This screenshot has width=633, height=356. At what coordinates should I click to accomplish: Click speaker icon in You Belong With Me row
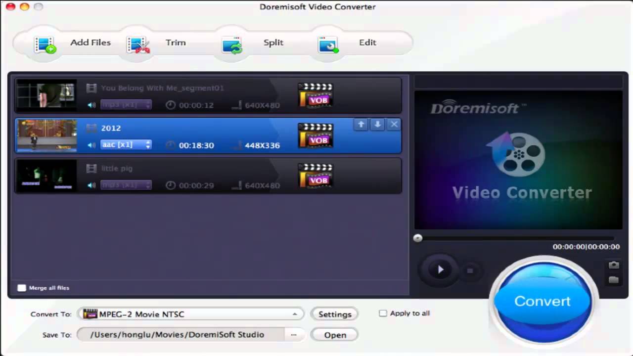[91, 105]
